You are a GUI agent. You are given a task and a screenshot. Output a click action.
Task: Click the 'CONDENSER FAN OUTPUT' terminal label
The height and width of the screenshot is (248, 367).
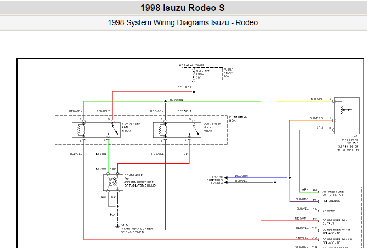[x=335, y=222]
